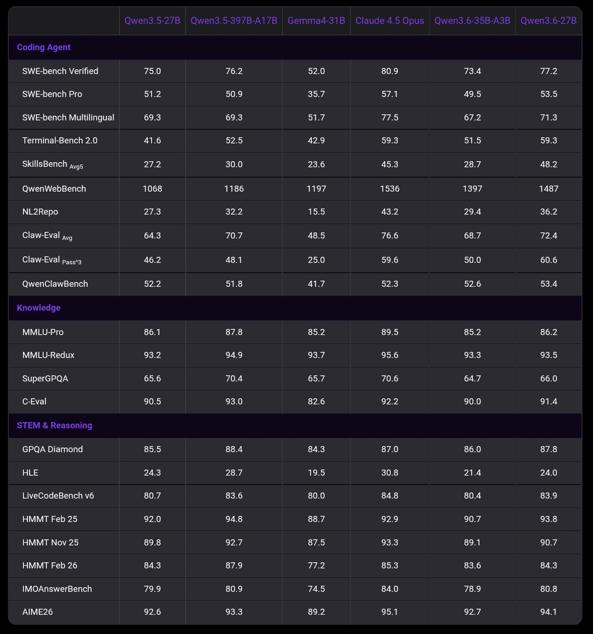The width and height of the screenshot is (593, 634).
Task: Click the MMLU-Pro row label
Action: [43, 332]
